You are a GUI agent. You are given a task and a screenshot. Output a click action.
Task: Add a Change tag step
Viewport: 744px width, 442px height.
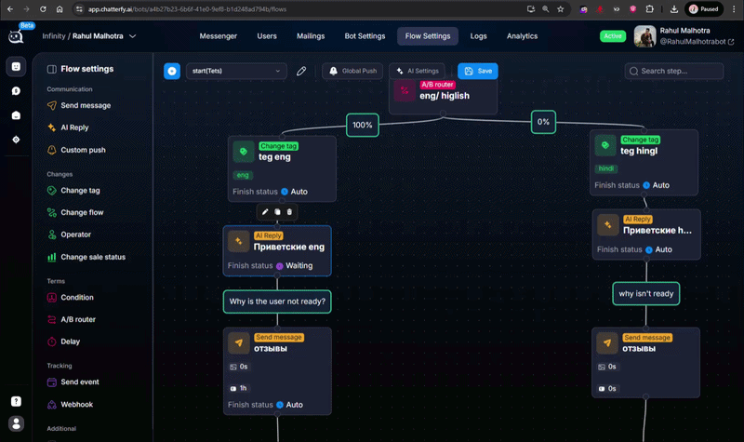tap(73, 191)
